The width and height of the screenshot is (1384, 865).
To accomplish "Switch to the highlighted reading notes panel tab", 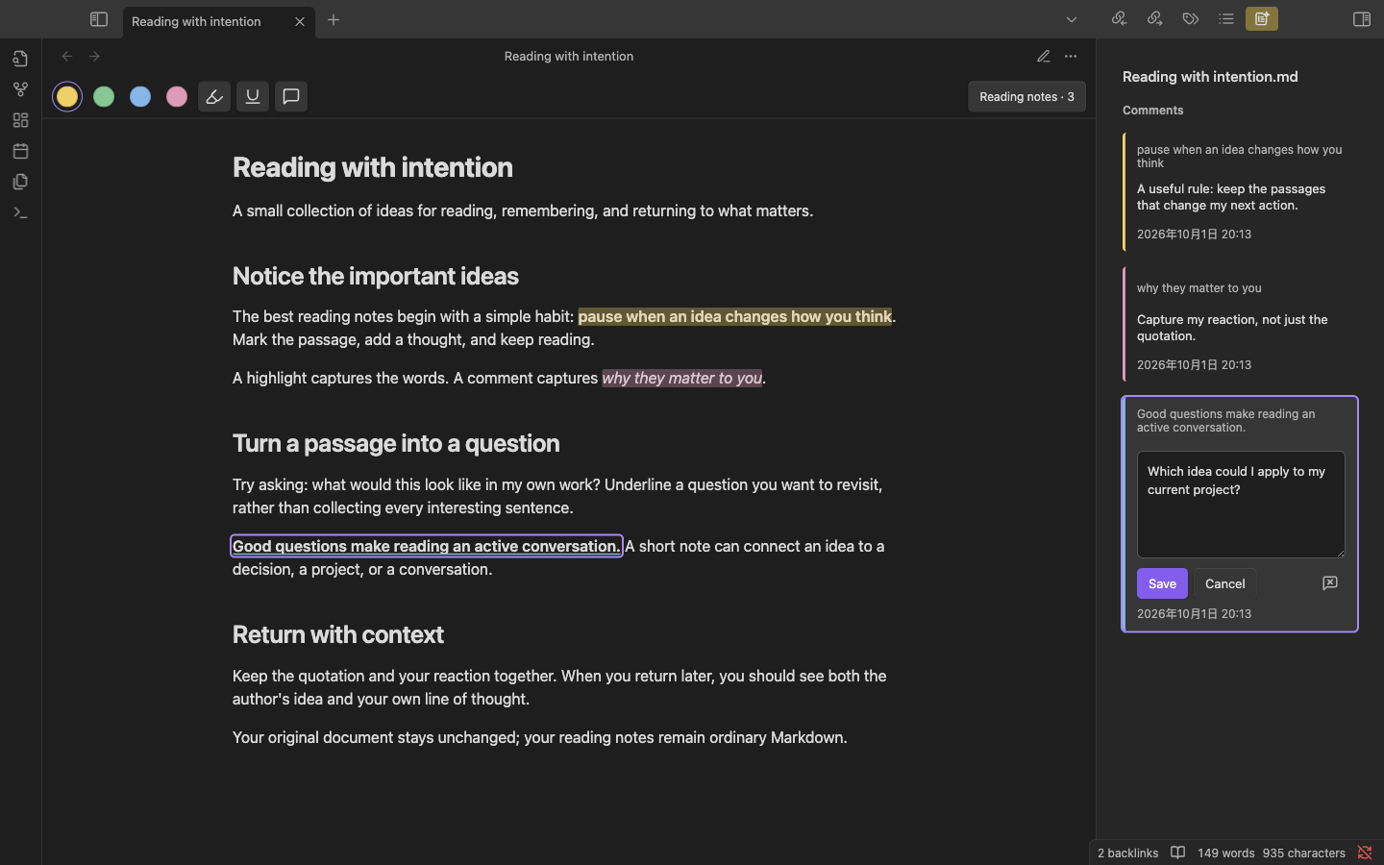I will [x=1262, y=19].
